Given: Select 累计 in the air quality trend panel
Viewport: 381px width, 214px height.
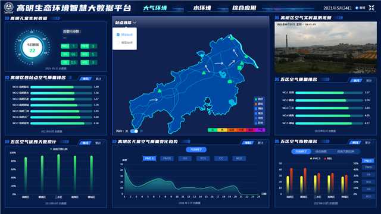Looking at the screenshot, I should tap(260, 143).
